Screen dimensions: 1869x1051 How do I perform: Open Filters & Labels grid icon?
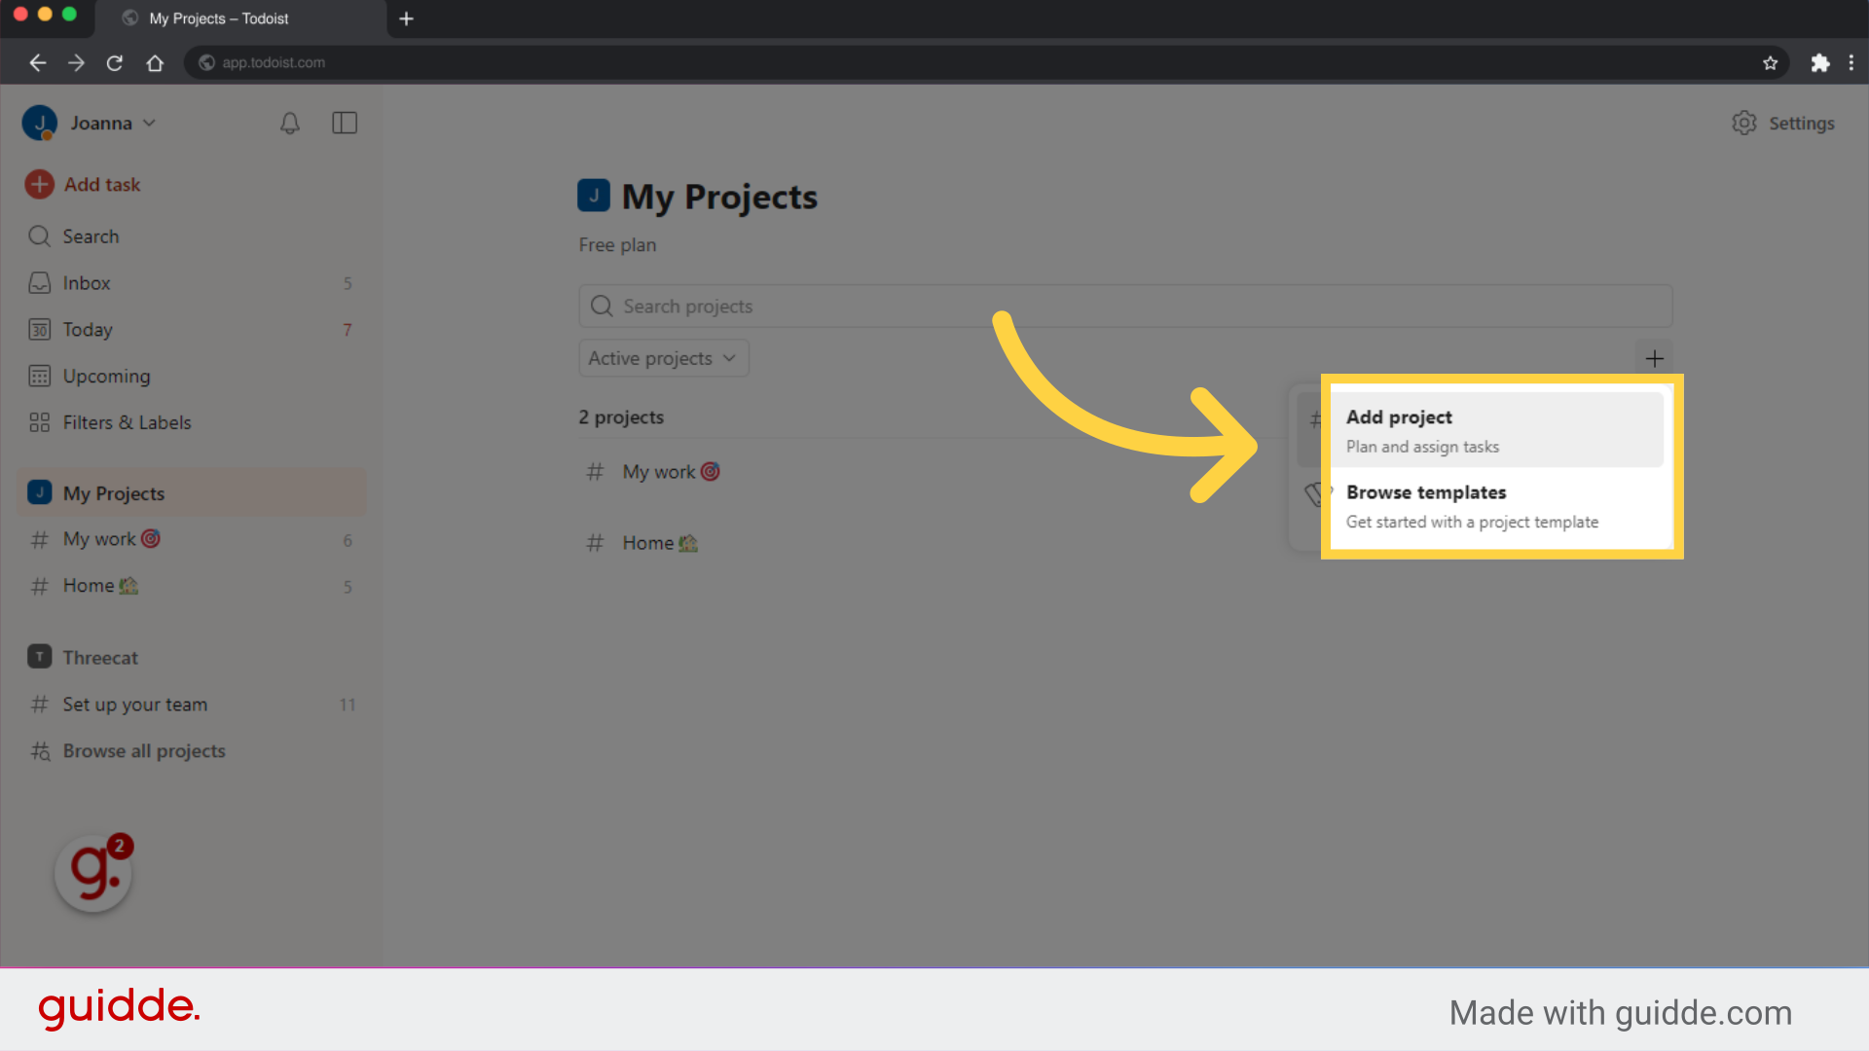coord(39,422)
